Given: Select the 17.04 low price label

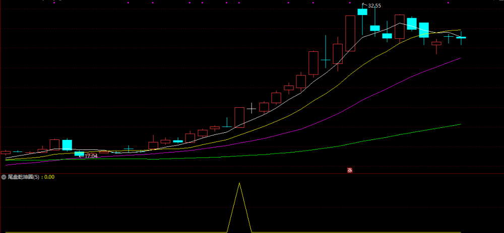Looking at the screenshot, I should (91, 156).
